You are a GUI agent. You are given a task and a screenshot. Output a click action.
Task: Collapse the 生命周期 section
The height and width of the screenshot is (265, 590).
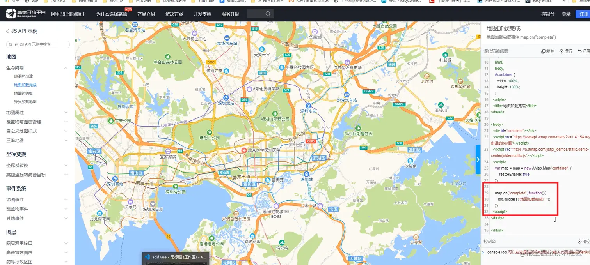66,68
